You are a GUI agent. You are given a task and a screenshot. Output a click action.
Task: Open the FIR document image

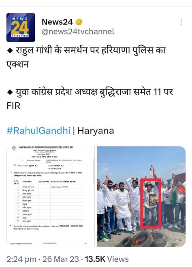point(51,196)
